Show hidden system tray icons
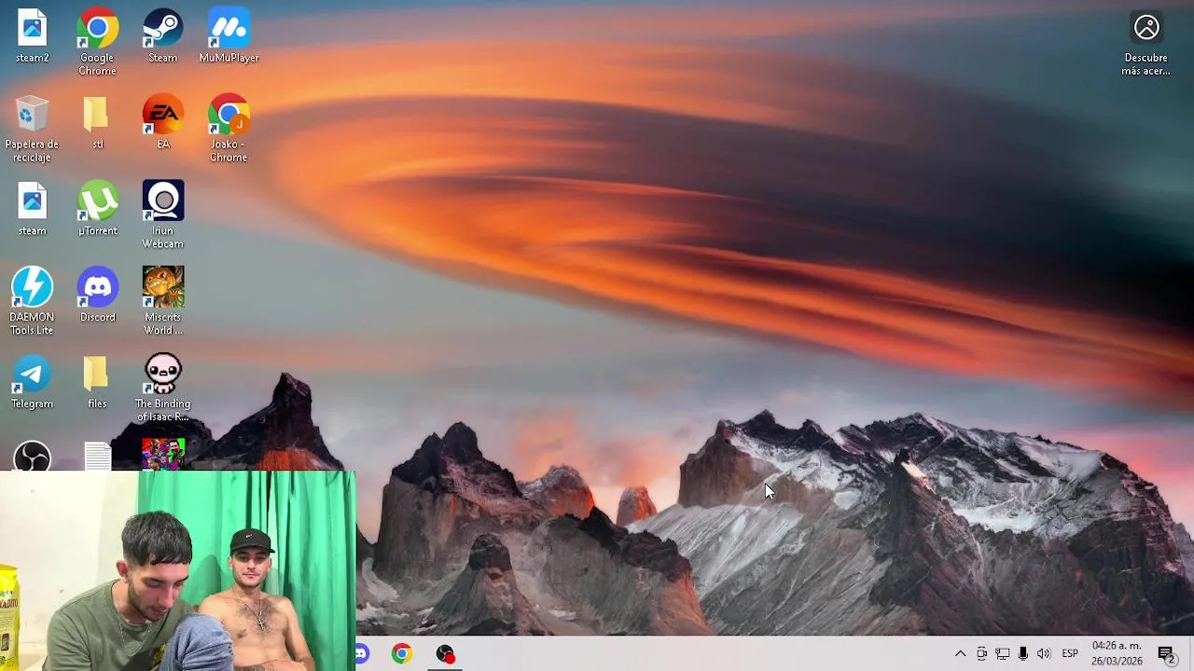Viewport: 1194px width, 671px height. point(960,654)
